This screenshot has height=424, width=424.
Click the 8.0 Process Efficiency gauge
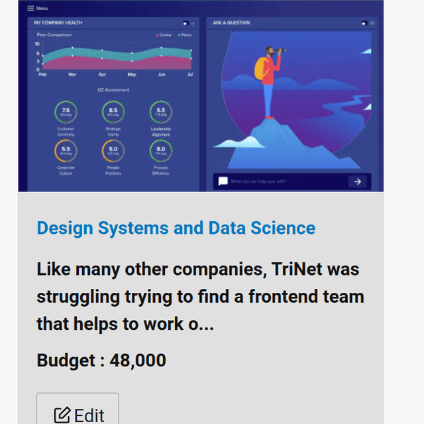[x=161, y=150]
